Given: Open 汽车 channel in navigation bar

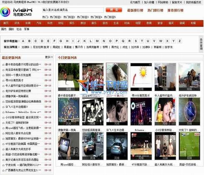Looking at the screenshot, I should (x=39, y=23).
